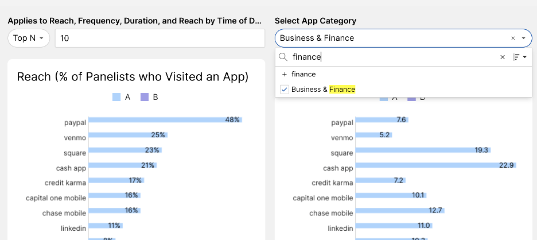Clear the finance search text
This screenshot has height=240, width=537.
[503, 57]
